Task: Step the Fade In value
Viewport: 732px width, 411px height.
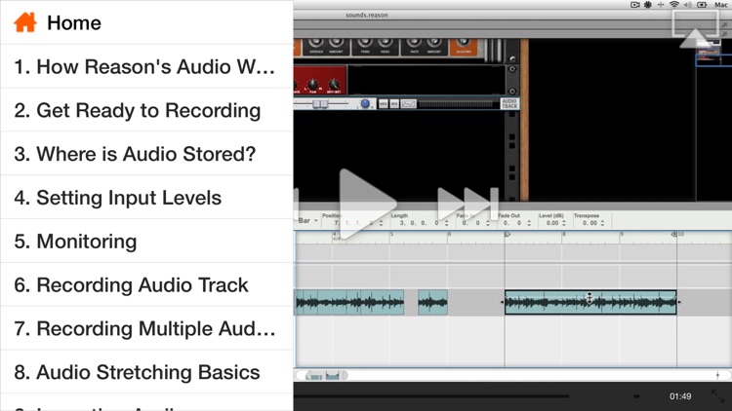Action: pos(487,223)
